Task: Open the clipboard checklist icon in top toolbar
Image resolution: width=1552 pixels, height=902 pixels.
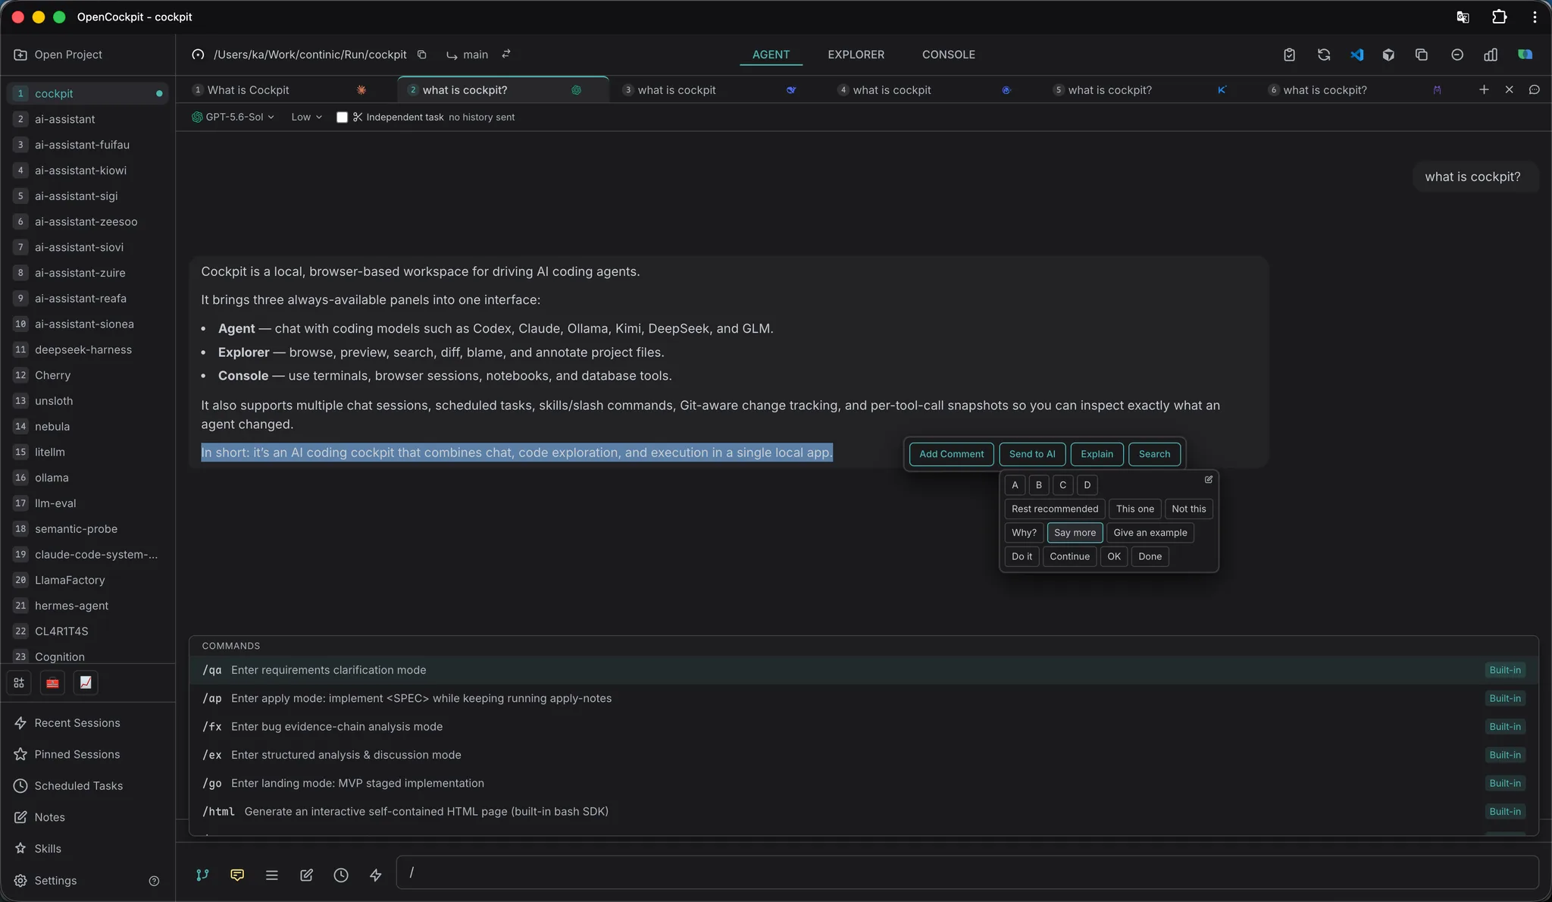Action: (x=1289, y=55)
